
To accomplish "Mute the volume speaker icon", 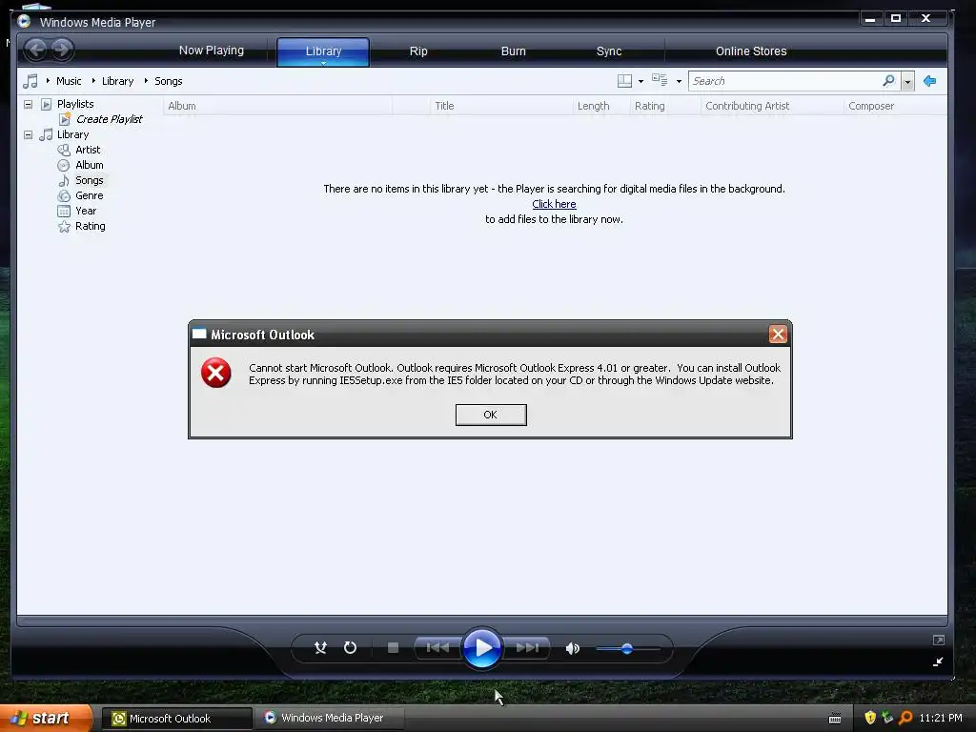I will click(573, 648).
